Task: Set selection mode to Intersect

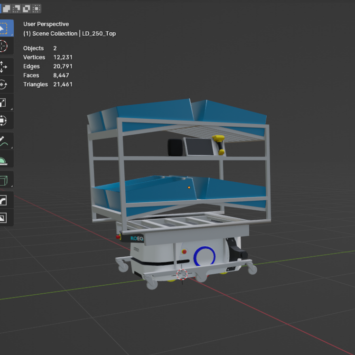Action: (37, 8)
